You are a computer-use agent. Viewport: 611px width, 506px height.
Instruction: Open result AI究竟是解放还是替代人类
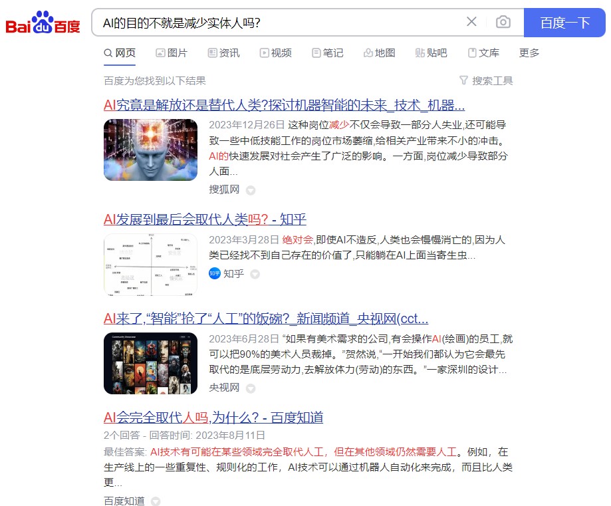[x=284, y=105]
